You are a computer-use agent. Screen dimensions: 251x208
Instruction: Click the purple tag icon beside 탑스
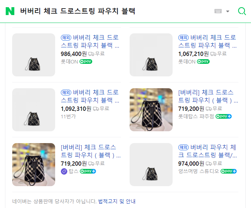pyautogui.click(x=64, y=171)
